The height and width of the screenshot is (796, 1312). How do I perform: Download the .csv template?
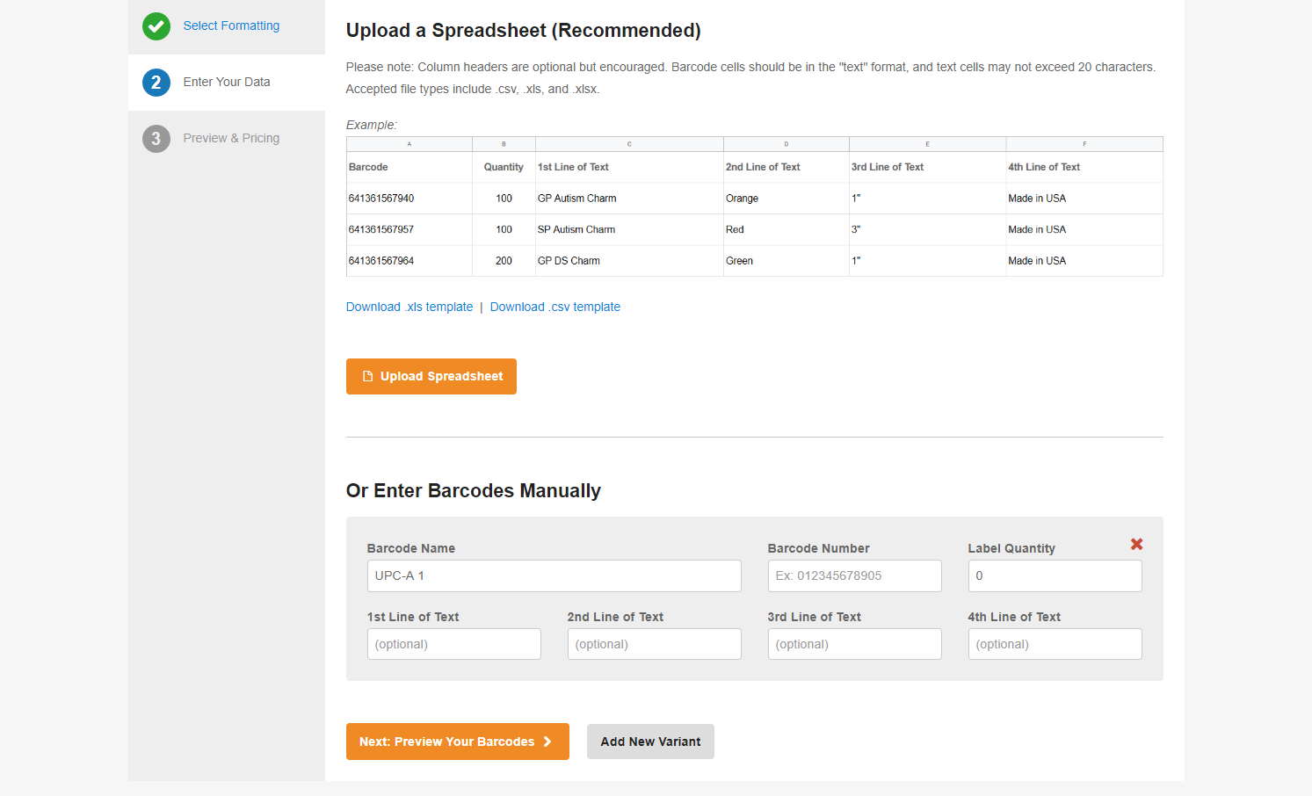555,308
